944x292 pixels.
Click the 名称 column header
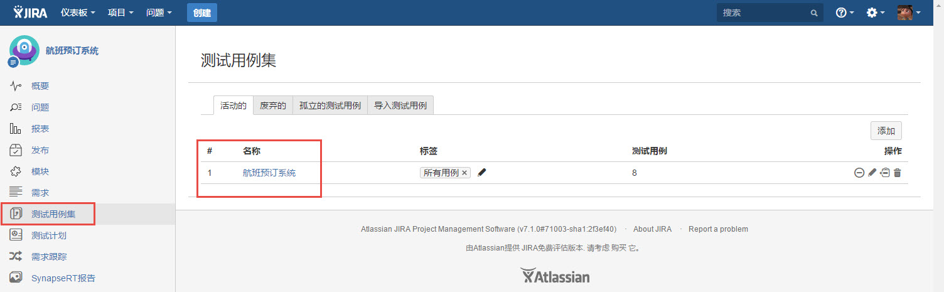252,151
